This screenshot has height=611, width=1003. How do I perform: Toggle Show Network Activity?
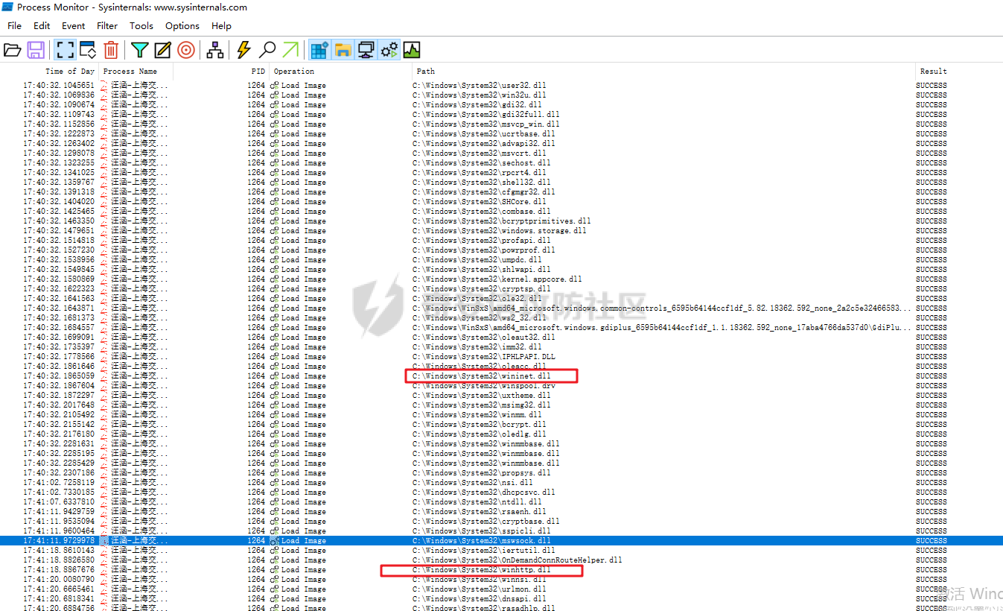click(x=366, y=50)
